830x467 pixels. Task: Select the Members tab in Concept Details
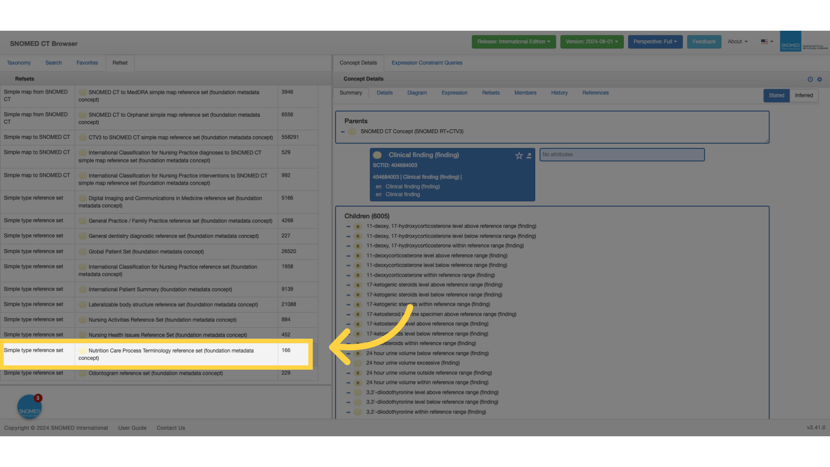coord(525,93)
